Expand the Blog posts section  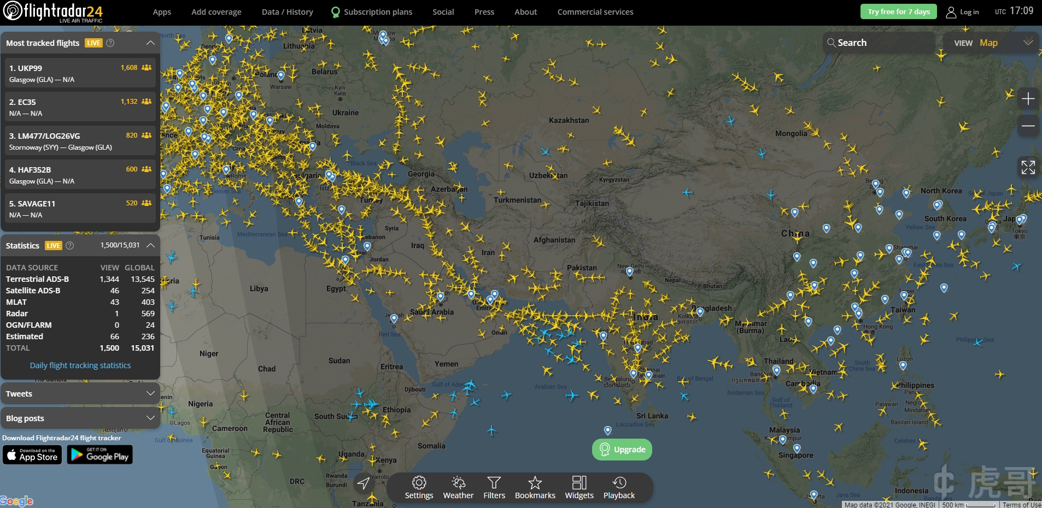150,418
